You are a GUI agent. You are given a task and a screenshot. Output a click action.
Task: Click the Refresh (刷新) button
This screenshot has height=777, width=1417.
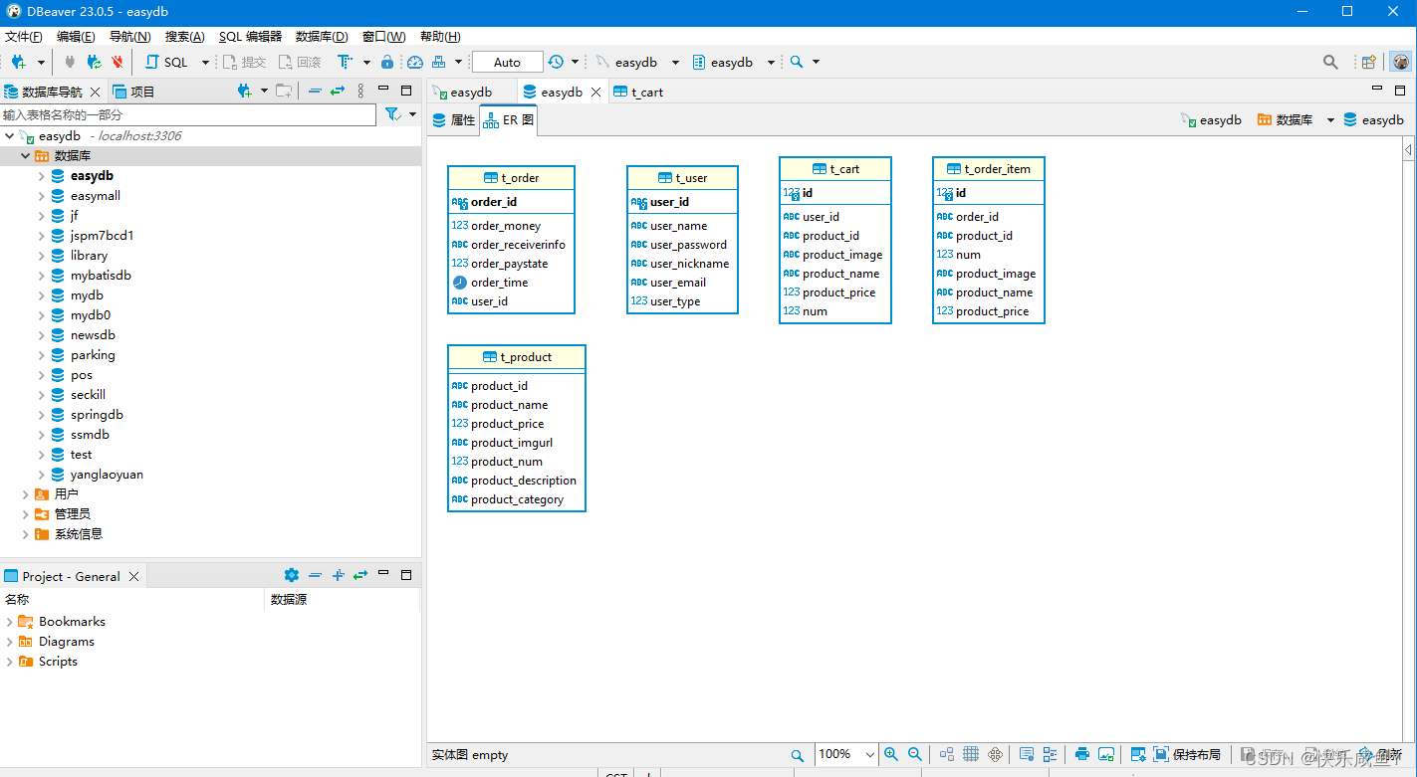(1381, 754)
